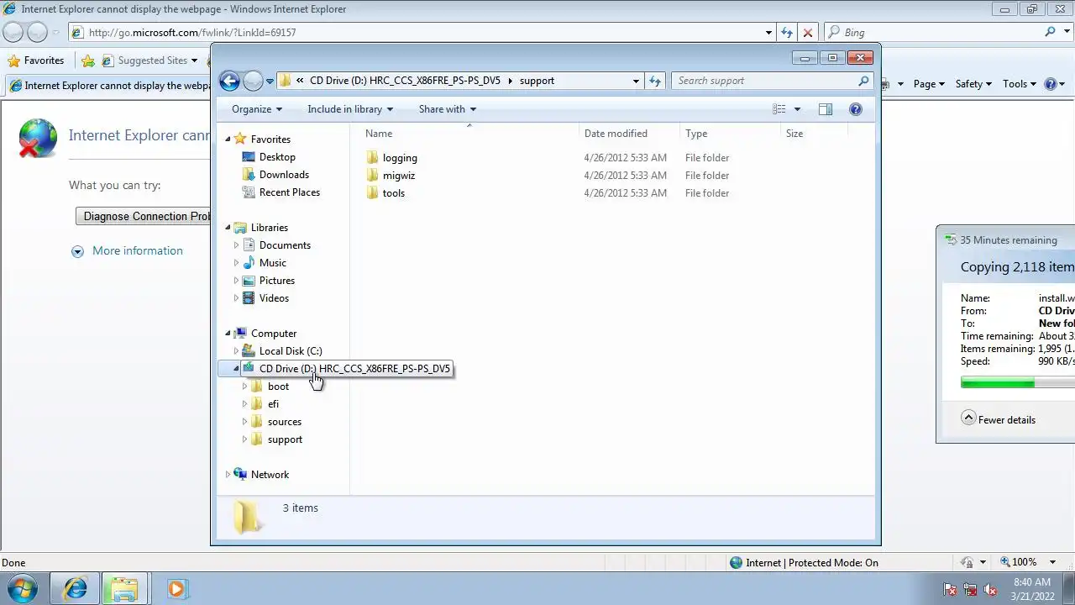
Task: Select the tools folder icon in file list
Action: (373, 193)
